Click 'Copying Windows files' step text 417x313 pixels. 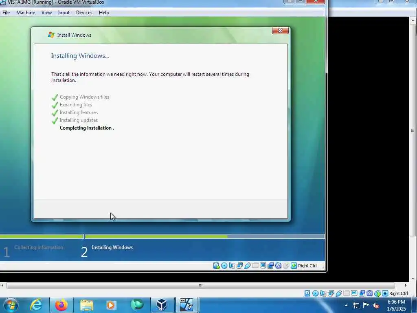pyautogui.click(x=84, y=97)
